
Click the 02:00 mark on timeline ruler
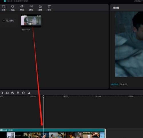click(x=131, y=96)
